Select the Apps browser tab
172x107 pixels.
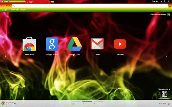coord(38,2)
